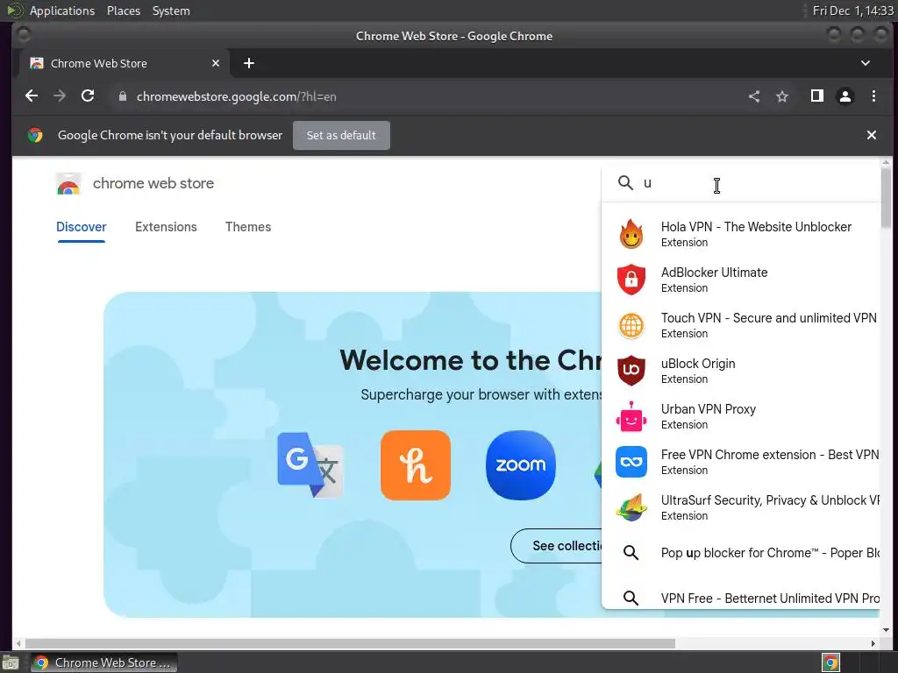Click the Chrome Web Store browser tab

point(125,63)
